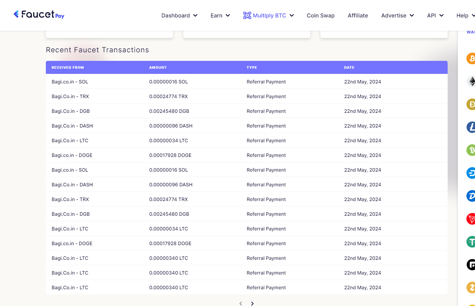Select the Feyorra wallet icon
This screenshot has height=306, width=475.
click(471, 265)
